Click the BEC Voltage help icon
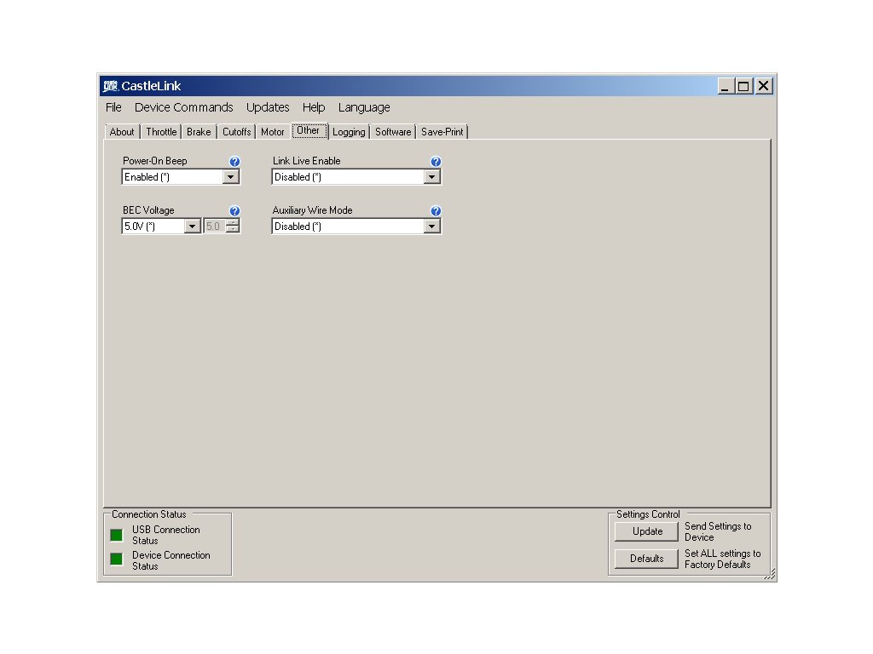Screen dimensions: 873x654 click(x=234, y=211)
